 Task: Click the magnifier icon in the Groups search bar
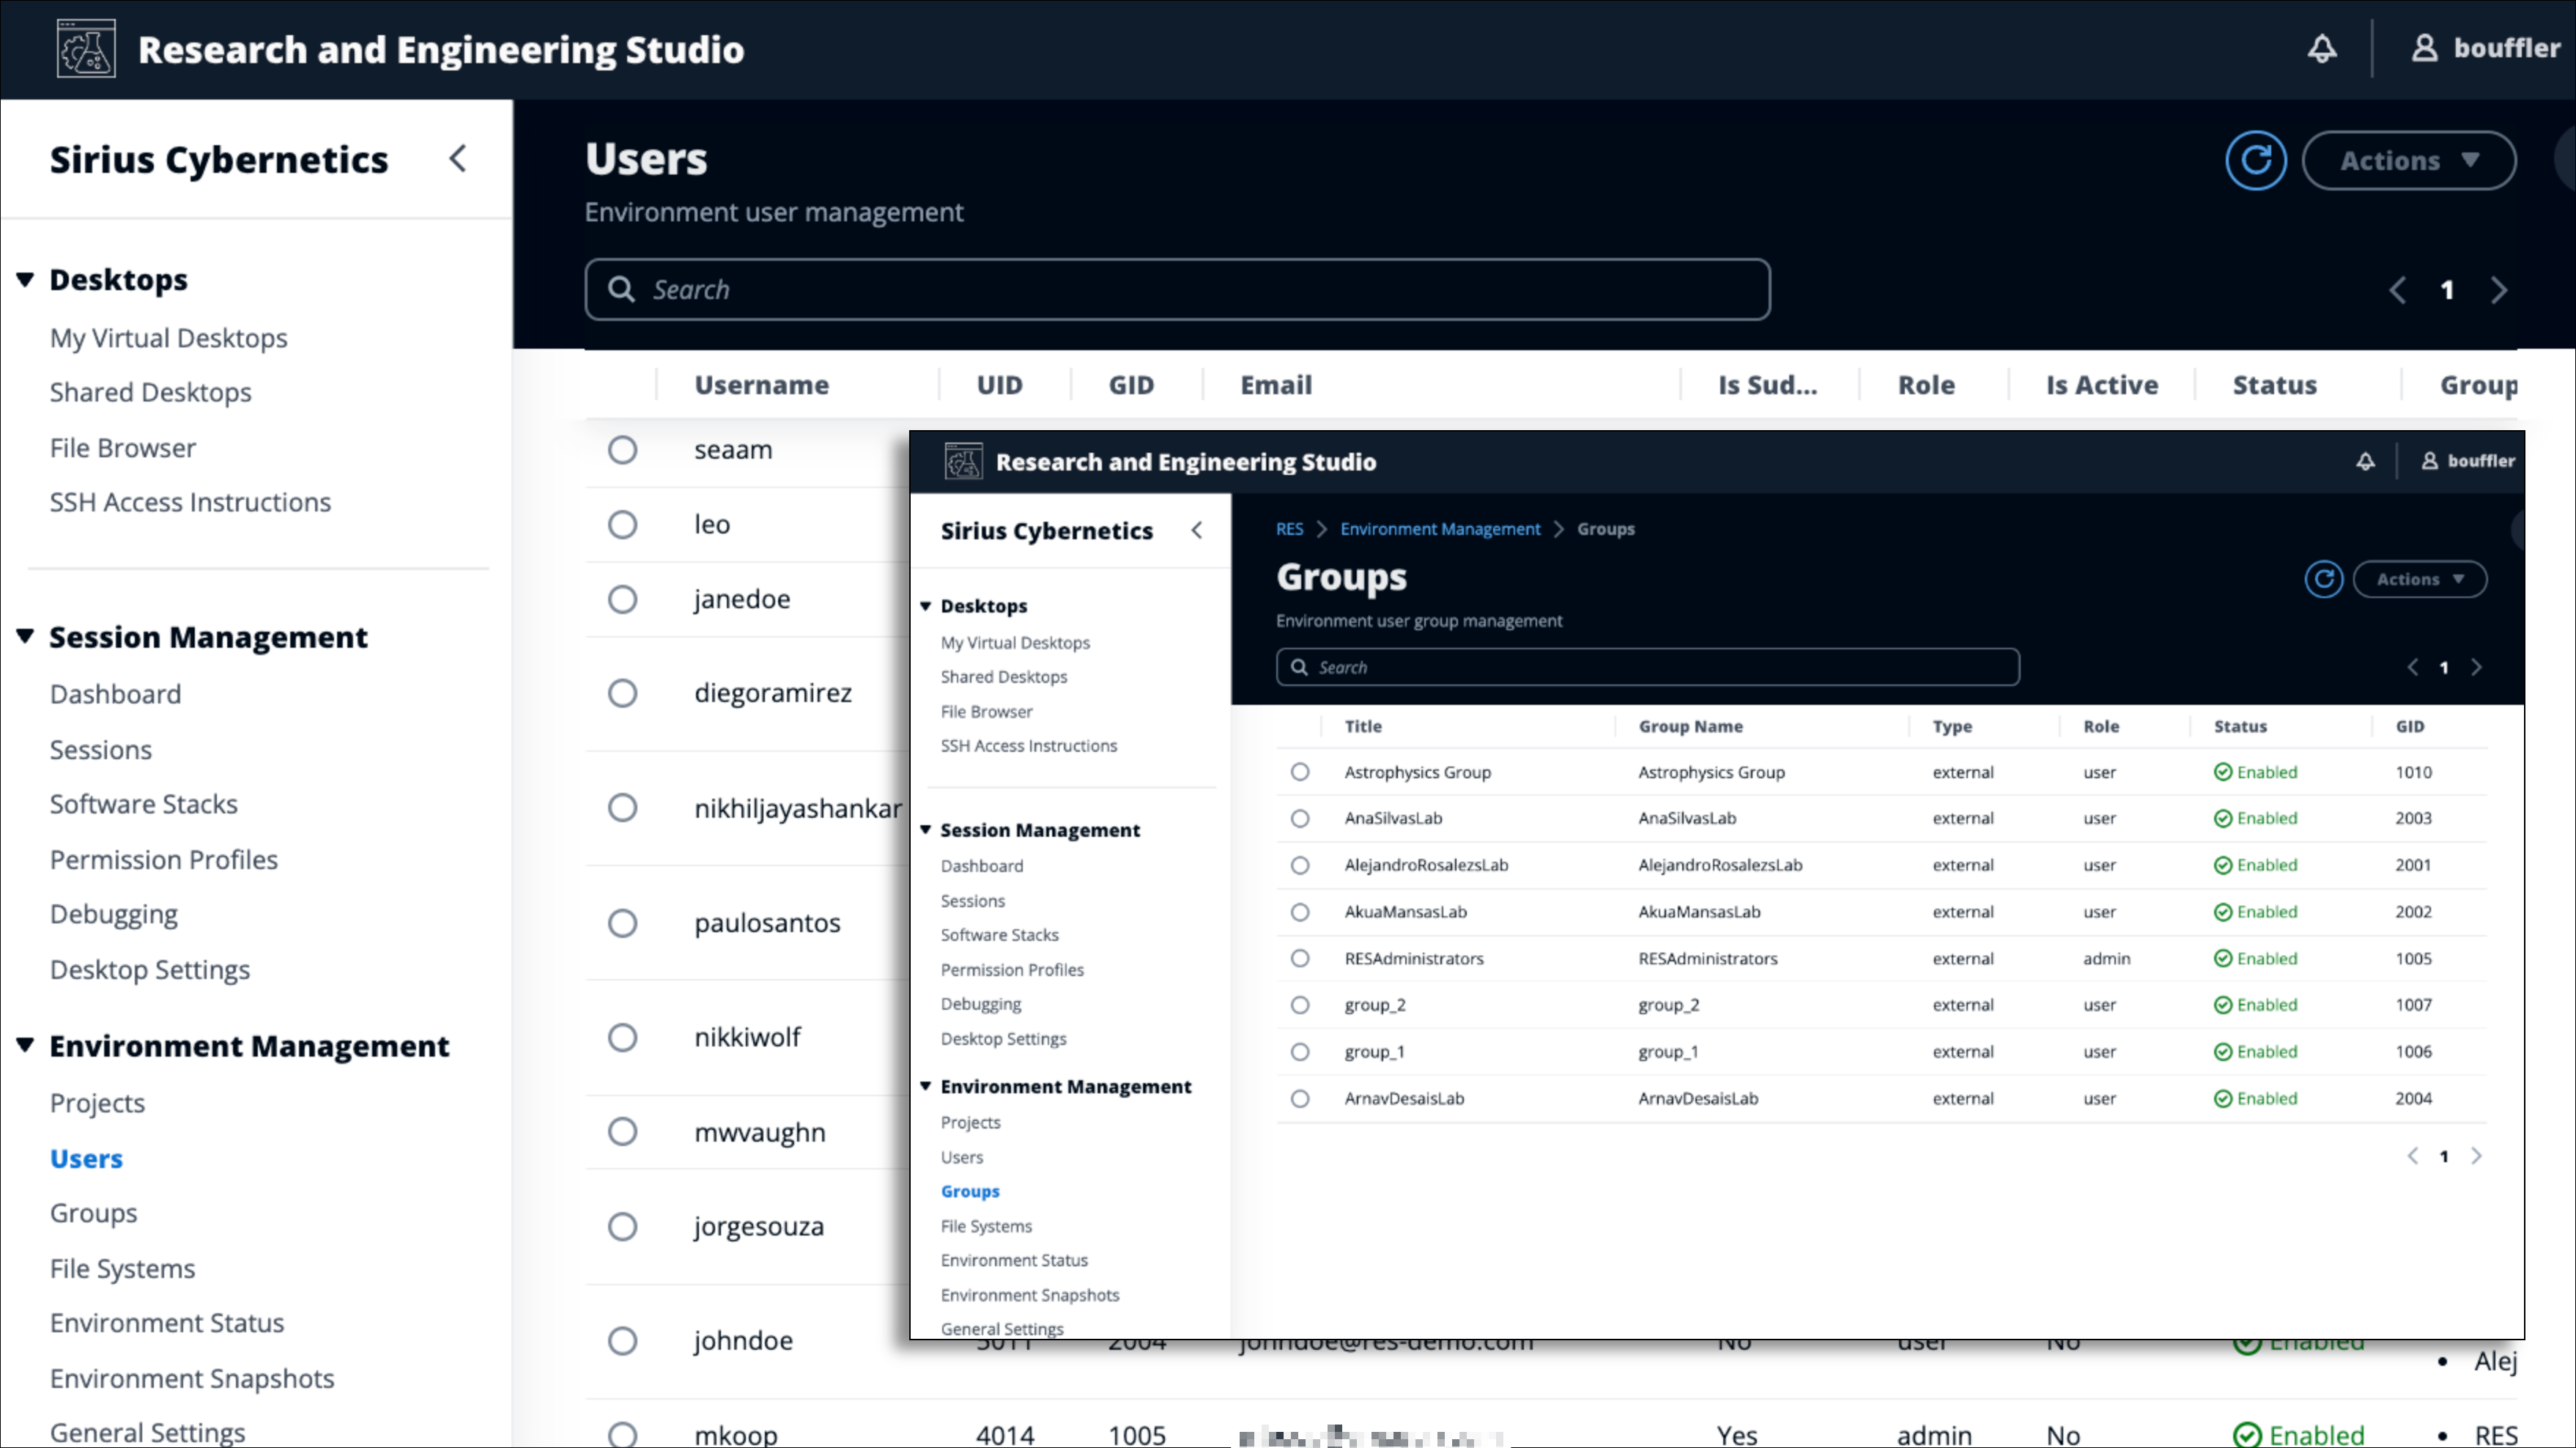(x=1300, y=666)
